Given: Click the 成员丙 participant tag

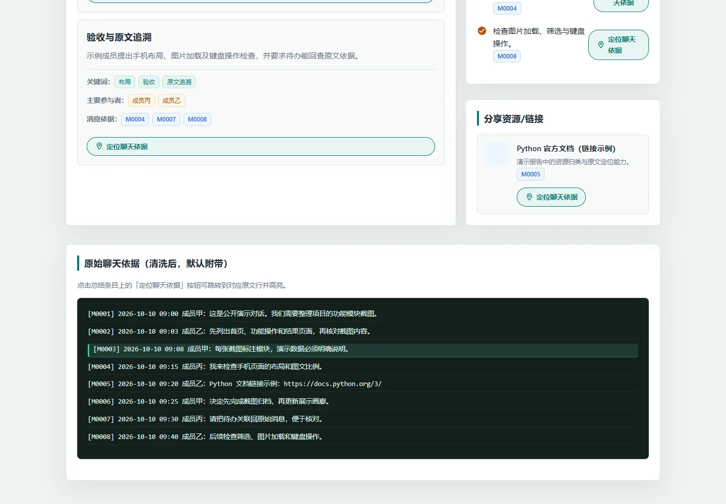Looking at the screenshot, I should pyautogui.click(x=141, y=100).
